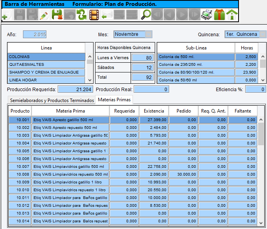This screenshot has height=229, width=267.
Task: Select the Materias Primas tab
Action: pyautogui.click(x=114, y=100)
